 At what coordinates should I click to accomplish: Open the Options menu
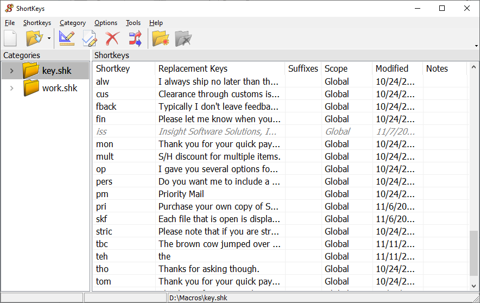(106, 23)
